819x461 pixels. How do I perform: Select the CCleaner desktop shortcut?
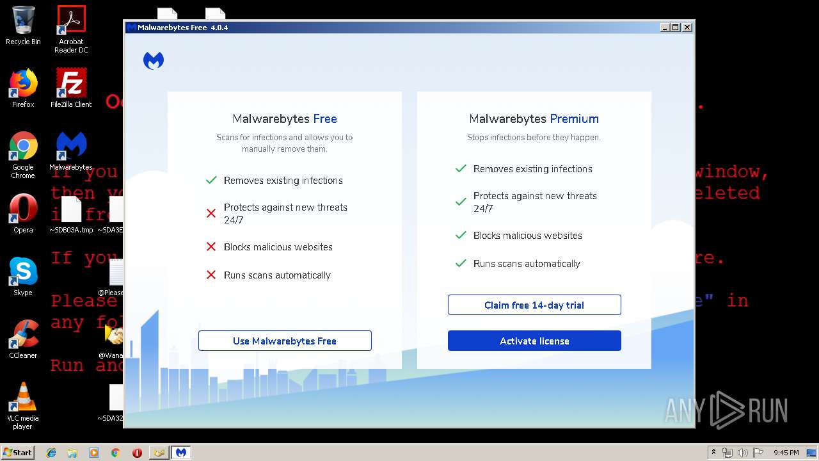[23, 339]
